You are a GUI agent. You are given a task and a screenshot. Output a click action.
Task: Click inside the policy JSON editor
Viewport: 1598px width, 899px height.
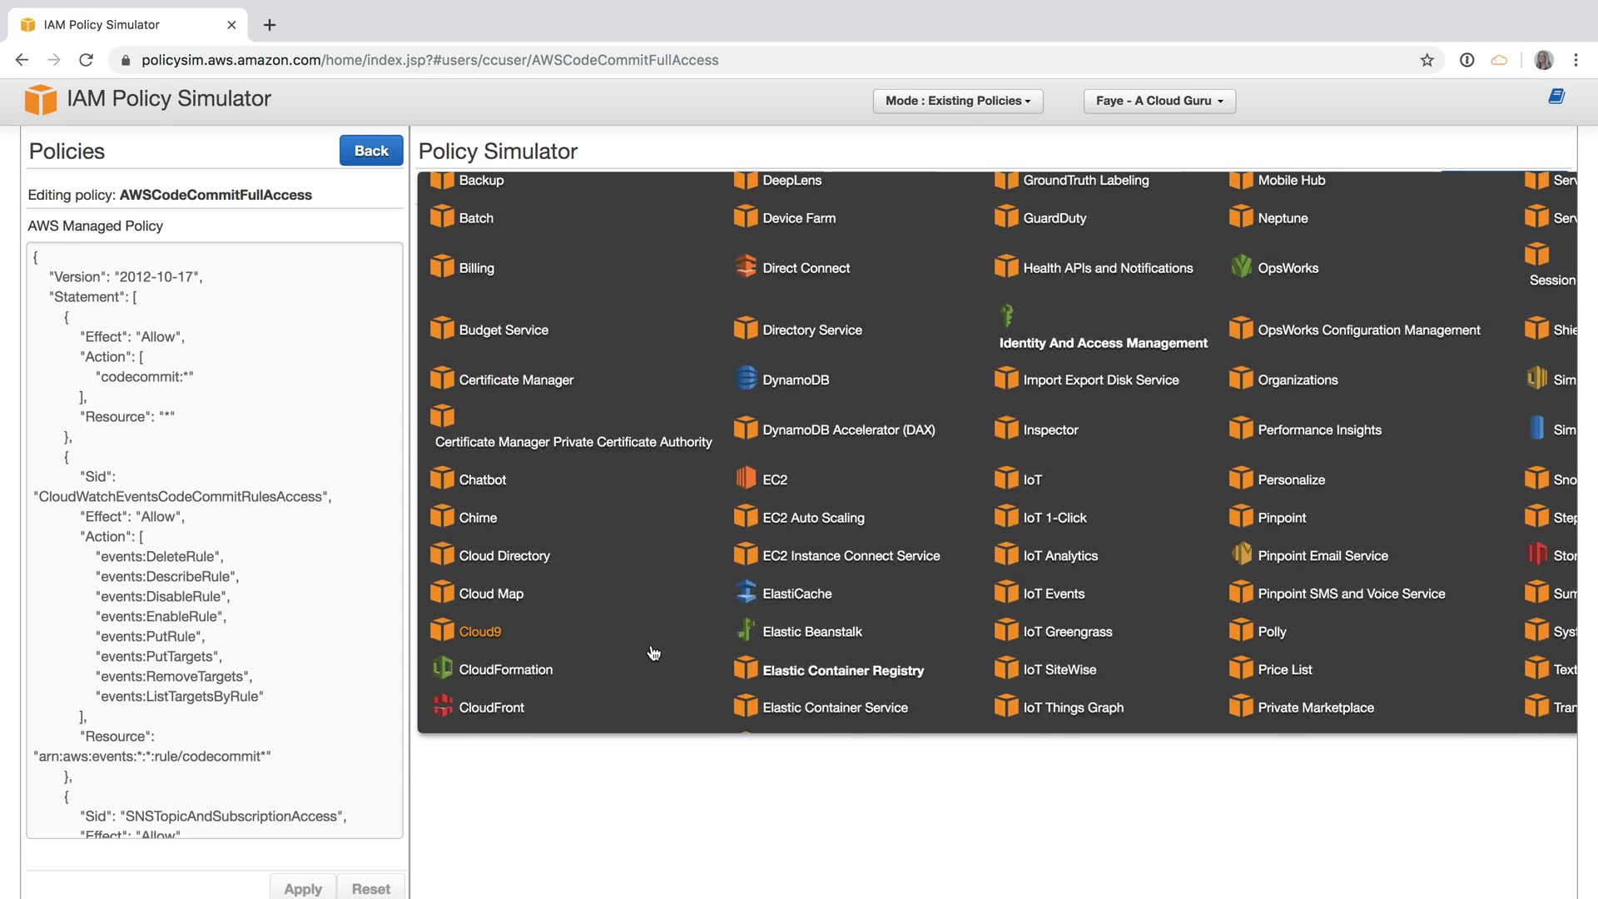[x=214, y=541]
